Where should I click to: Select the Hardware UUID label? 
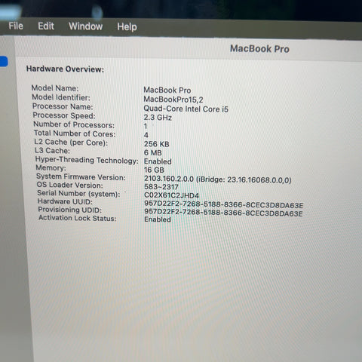click(65, 201)
